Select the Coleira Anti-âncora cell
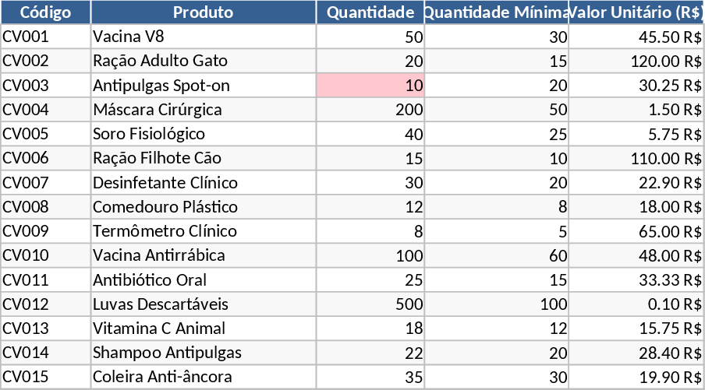The height and width of the screenshot is (390, 705). pos(203,377)
